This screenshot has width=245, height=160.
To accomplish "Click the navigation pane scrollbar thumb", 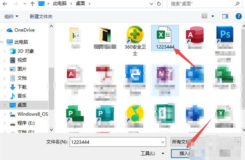I will pos(51,88).
